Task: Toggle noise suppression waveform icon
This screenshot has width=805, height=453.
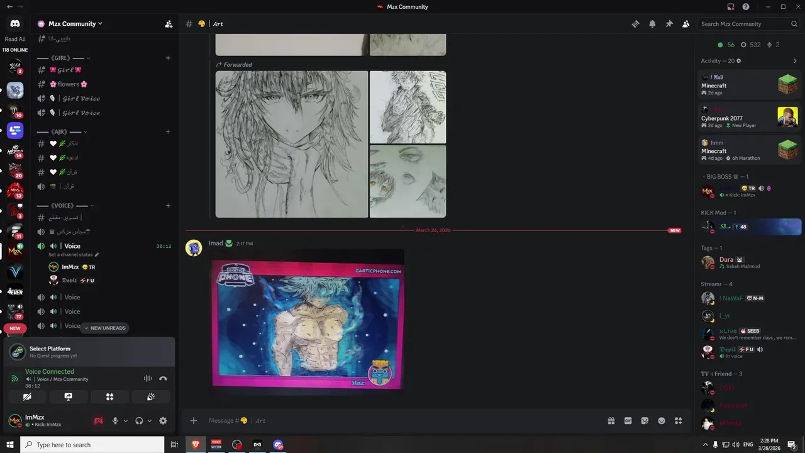Action: 148,378
